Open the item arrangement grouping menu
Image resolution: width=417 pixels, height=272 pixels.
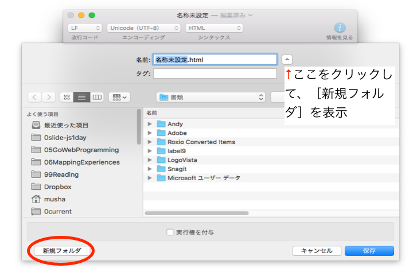(x=119, y=97)
